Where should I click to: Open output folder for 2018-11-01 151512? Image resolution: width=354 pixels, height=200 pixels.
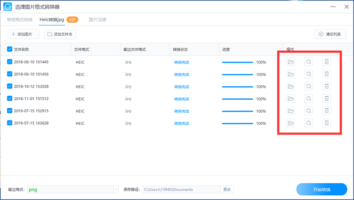pos(291,99)
